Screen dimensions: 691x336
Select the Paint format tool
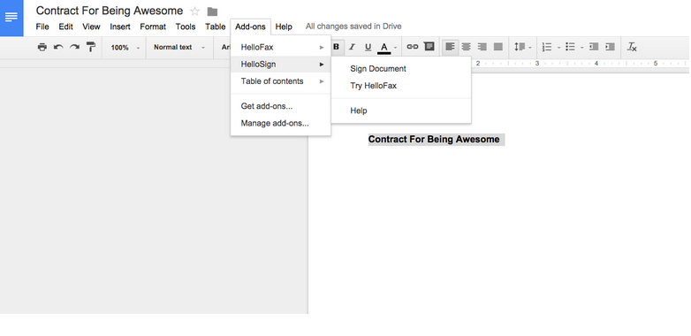point(91,47)
